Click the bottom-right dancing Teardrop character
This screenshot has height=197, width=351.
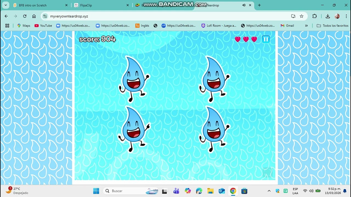point(214,129)
